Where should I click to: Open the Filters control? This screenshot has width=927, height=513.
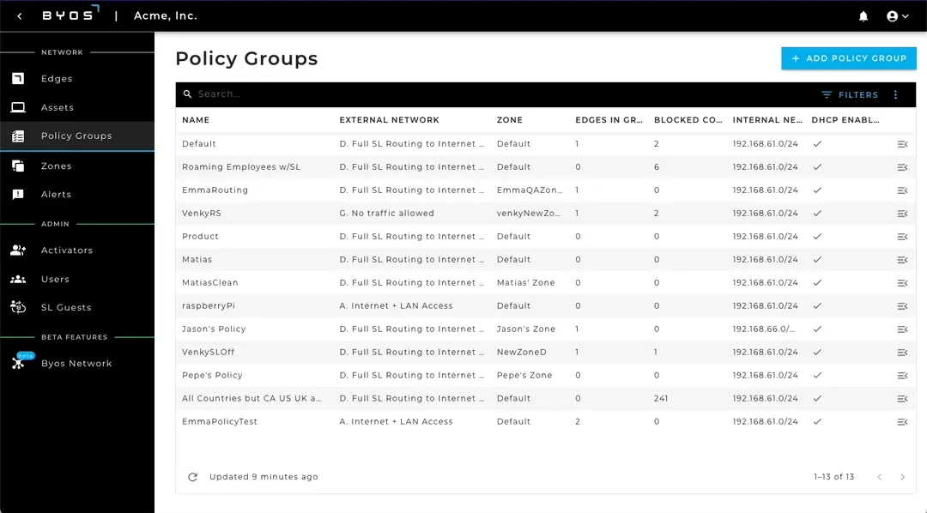pyautogui.click(x=850, y=94)
